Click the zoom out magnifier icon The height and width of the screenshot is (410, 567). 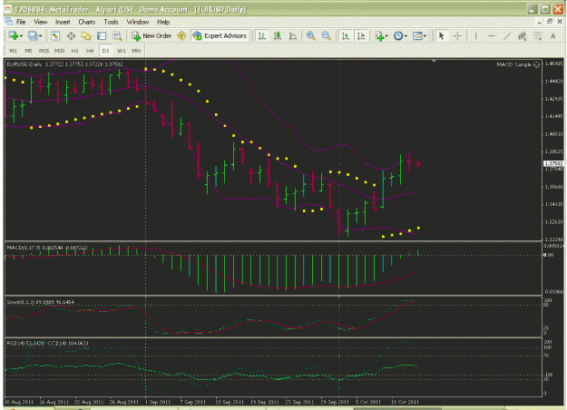click(x=327, y=35)
